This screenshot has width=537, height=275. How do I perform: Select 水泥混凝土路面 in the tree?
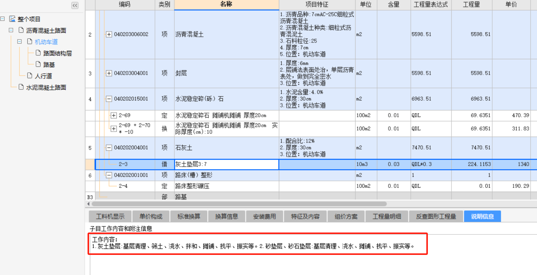(46, 87)
